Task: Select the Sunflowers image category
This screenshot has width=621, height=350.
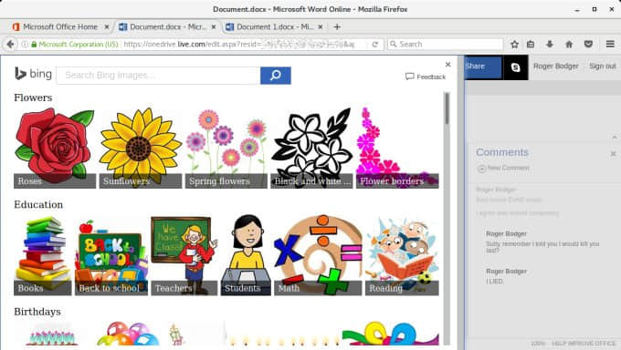Action: 141,148
